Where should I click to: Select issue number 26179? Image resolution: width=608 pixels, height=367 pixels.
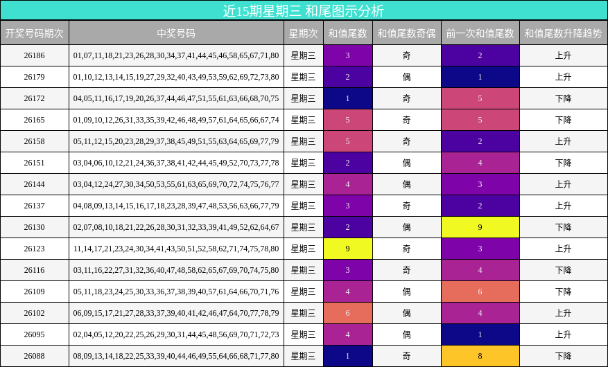tap(35, 77)
